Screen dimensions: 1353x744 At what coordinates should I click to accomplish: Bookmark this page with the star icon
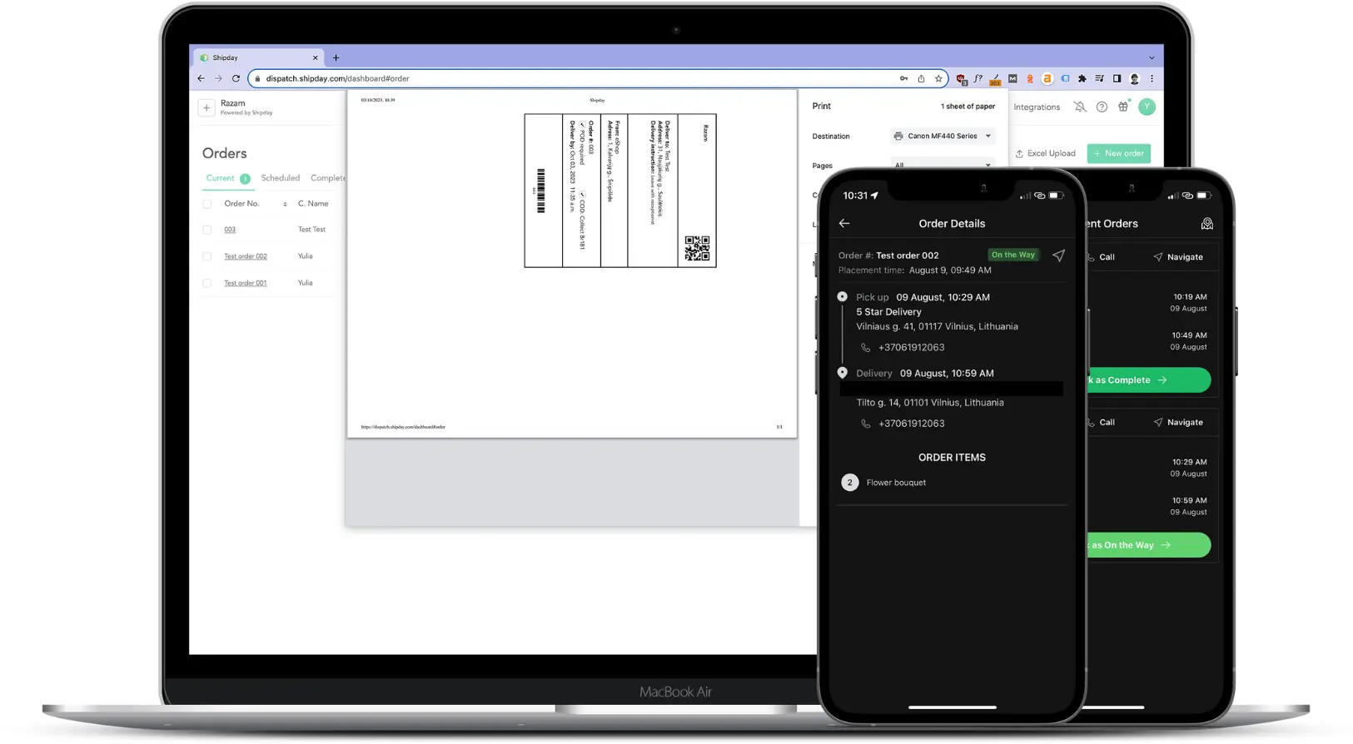pyautogui.click(x=938, y=78)
